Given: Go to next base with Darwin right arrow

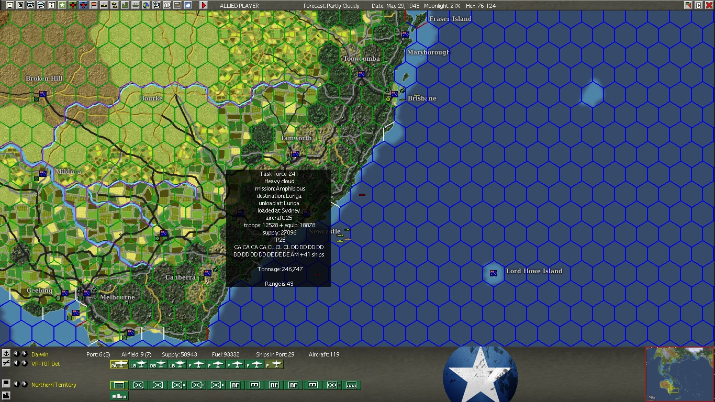Looking at the screenshot, I should tap(24, 354).
